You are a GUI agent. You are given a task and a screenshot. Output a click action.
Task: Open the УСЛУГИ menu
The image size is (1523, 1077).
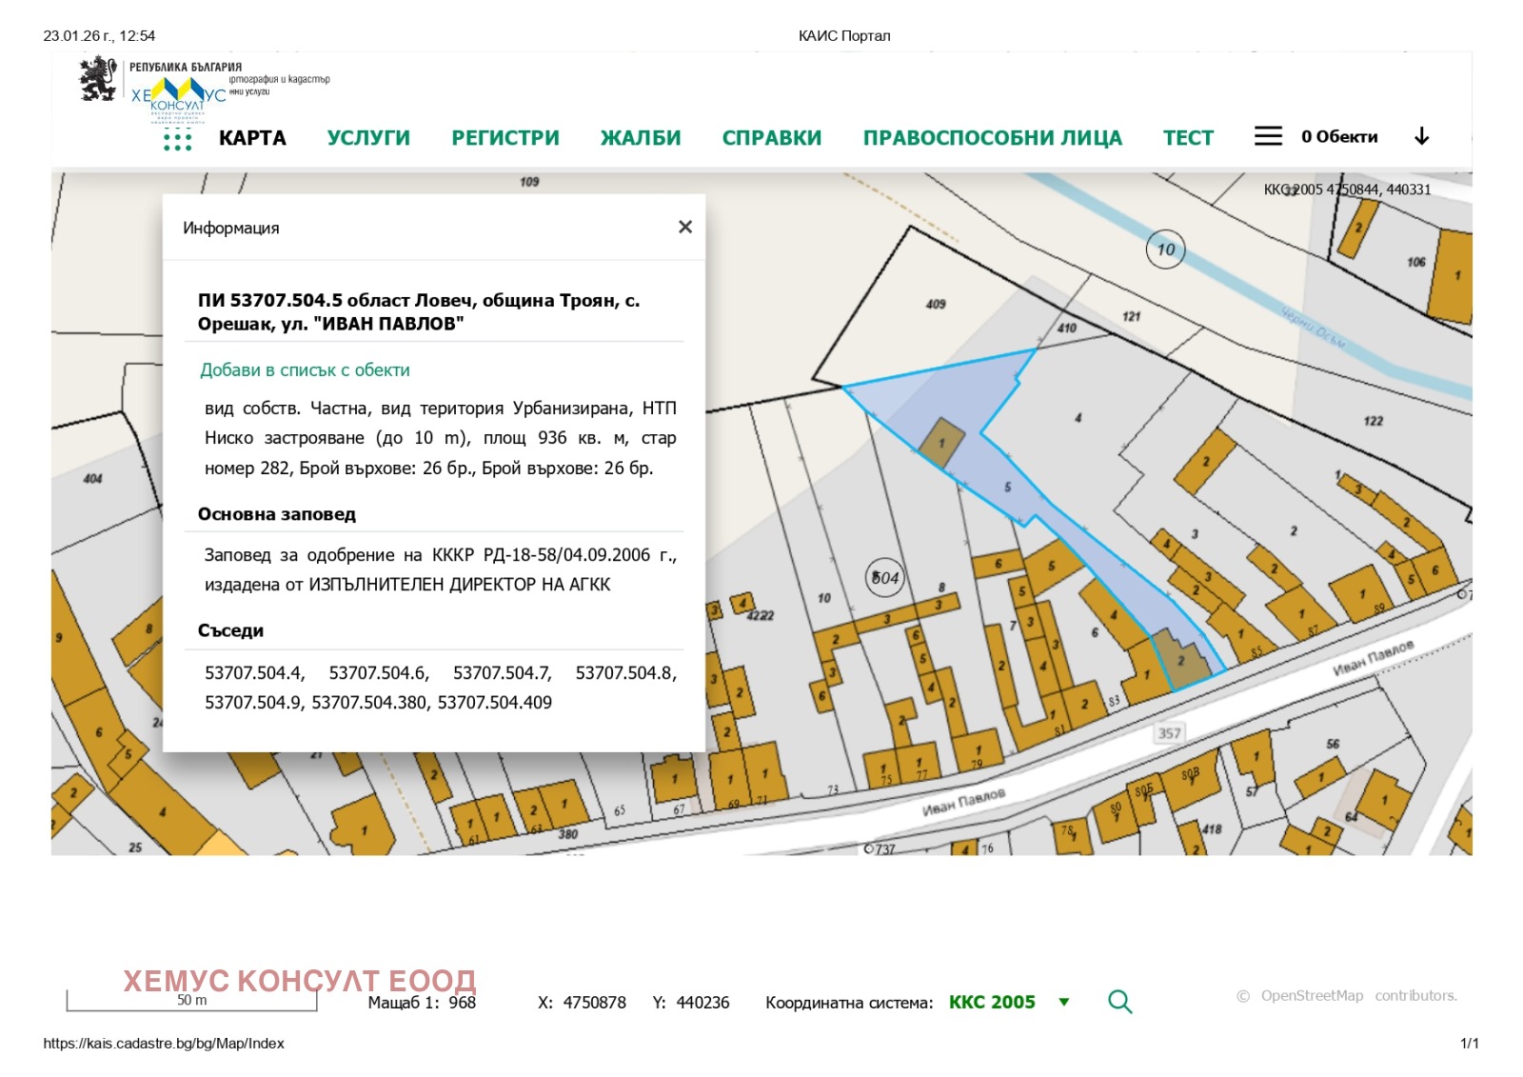click(368, 137)
